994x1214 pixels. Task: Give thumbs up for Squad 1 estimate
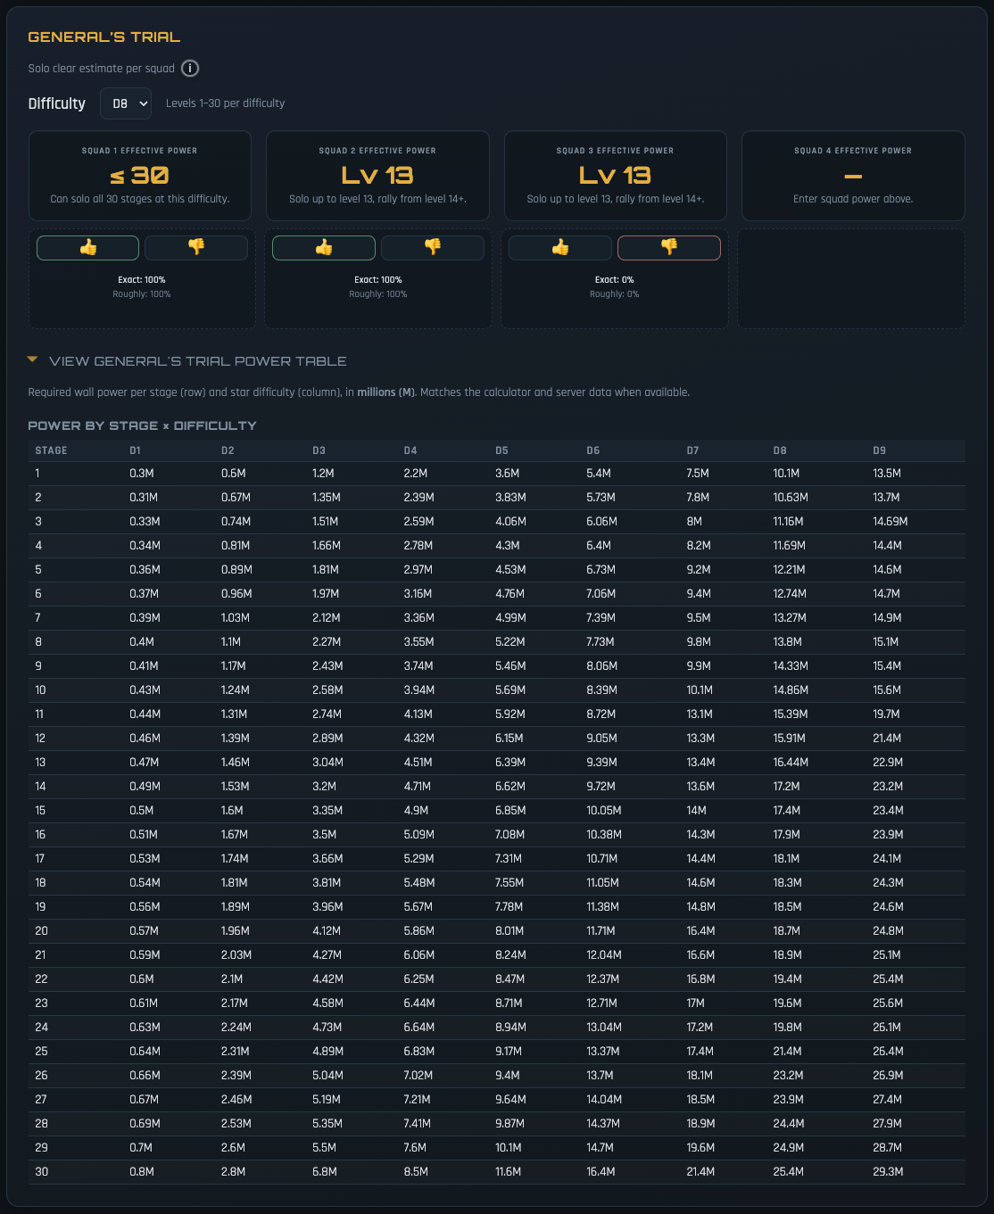pyautogui.click(x=87, y=248)
